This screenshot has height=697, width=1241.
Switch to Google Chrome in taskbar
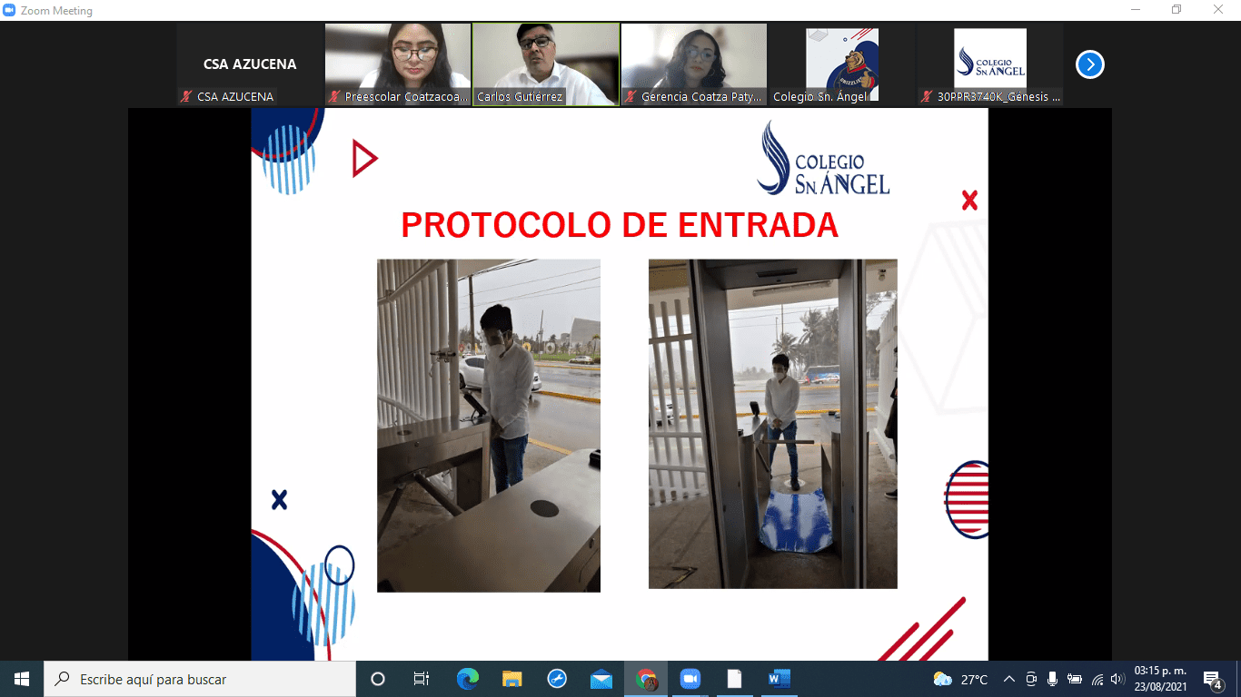pos(646,679)
